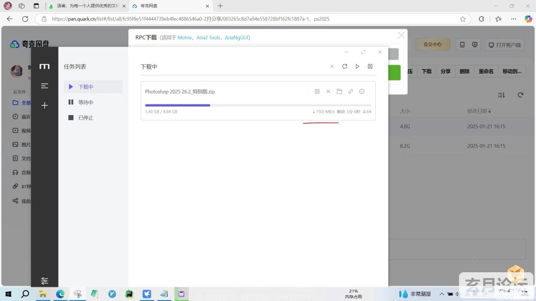The width and height of the screenshot is (536, 301).
Task: Open the Aria2 Tools link
Action: pyautogui.click(x=208, y=38)
